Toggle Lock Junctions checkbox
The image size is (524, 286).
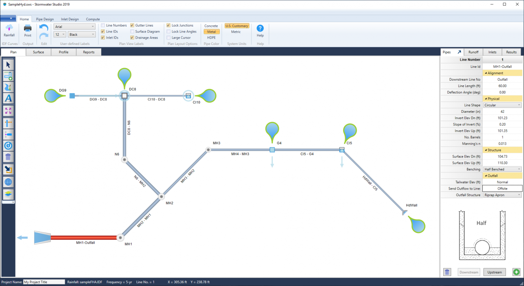click(168, 25)
